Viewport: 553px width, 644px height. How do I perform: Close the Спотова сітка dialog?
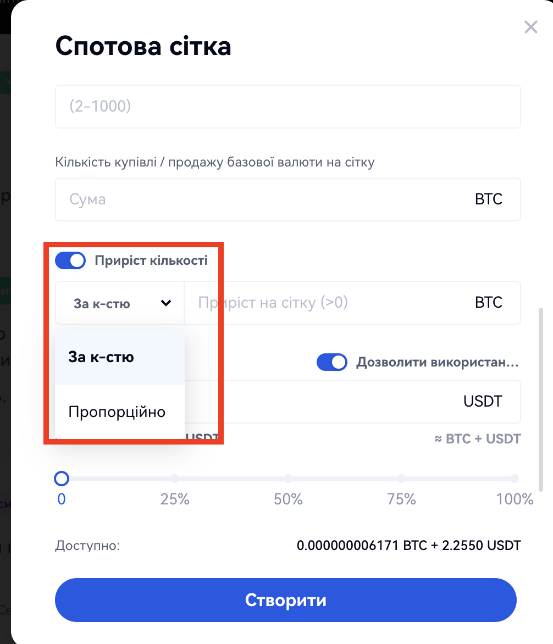[530, 27]
